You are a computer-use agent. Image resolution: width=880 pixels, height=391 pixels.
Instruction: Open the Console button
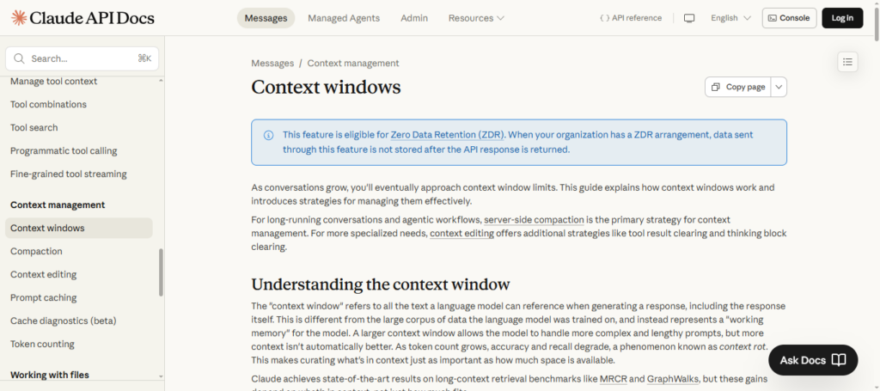(x=789, y=18)
